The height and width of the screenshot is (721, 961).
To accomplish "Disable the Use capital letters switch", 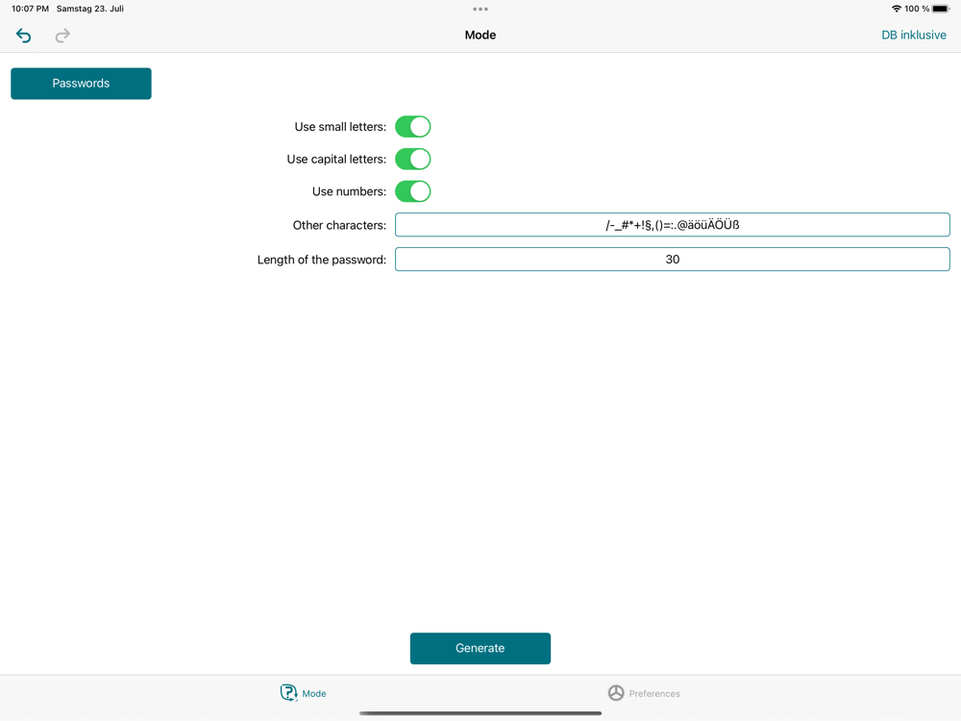I will [x=413, y=160].
